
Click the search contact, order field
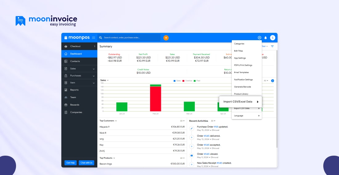129,38
